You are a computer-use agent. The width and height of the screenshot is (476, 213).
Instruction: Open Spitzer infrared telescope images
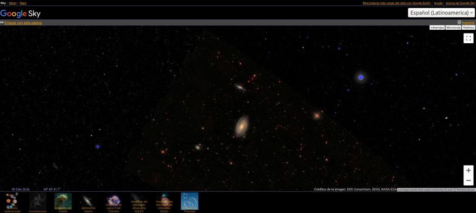tap(164, 201)
